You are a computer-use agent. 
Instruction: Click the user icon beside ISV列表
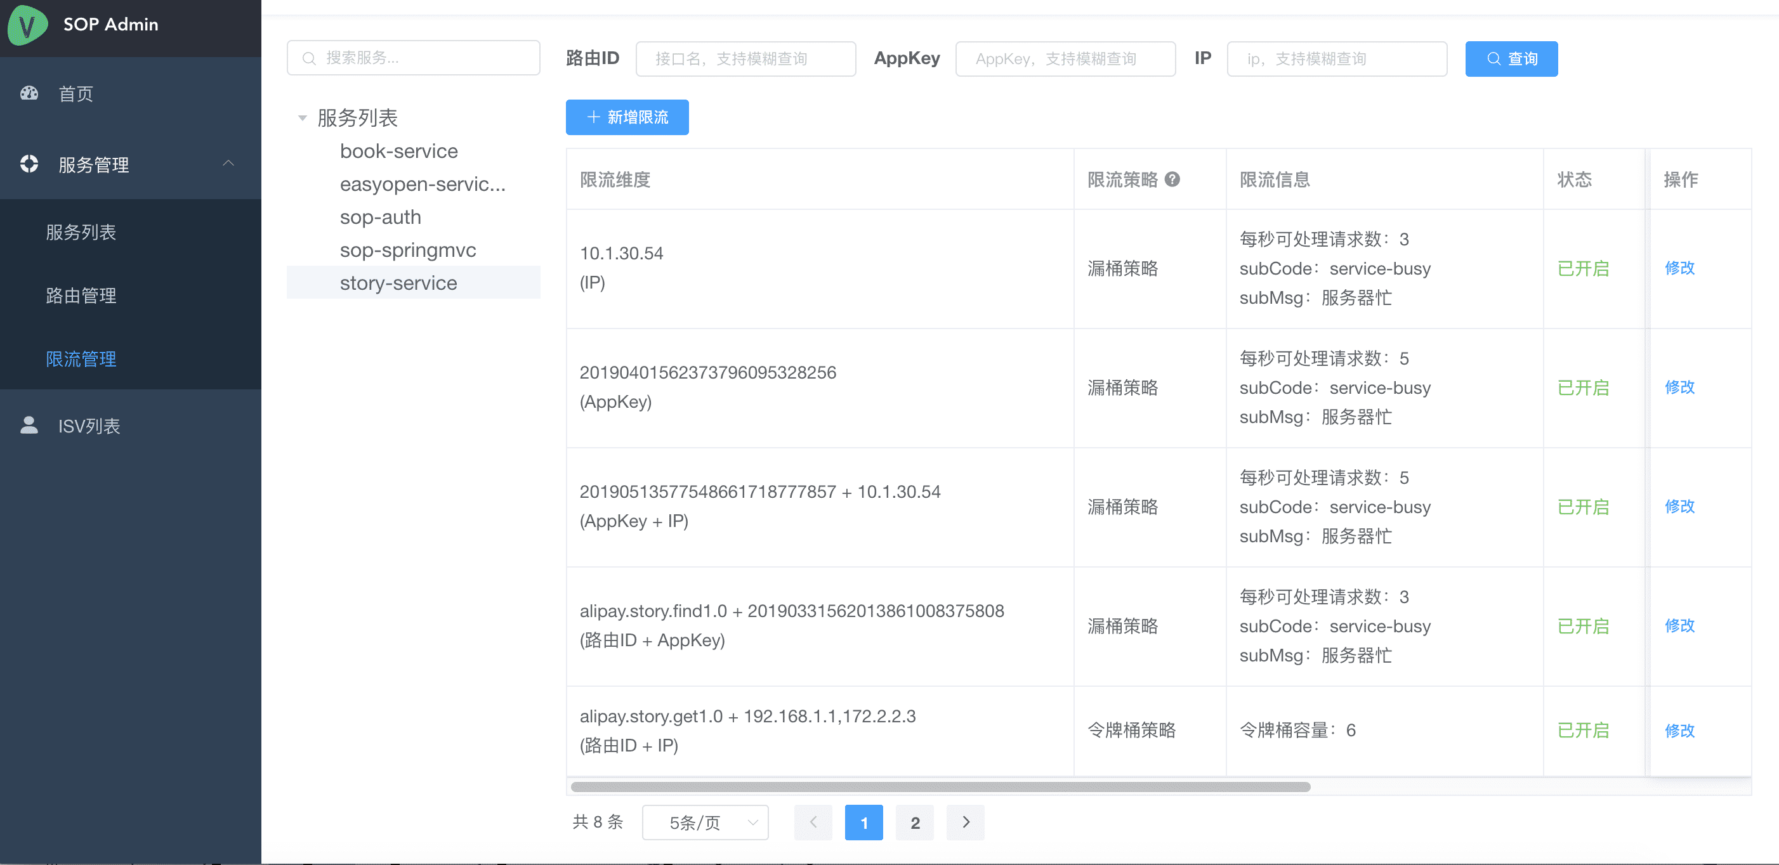[29, 426]
